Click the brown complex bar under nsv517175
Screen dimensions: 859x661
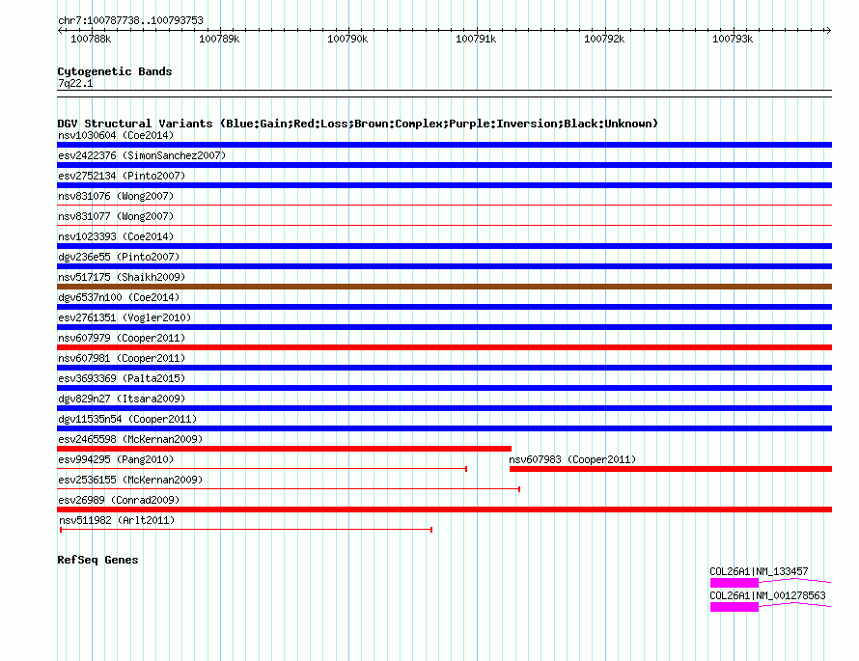coord(444,287)
